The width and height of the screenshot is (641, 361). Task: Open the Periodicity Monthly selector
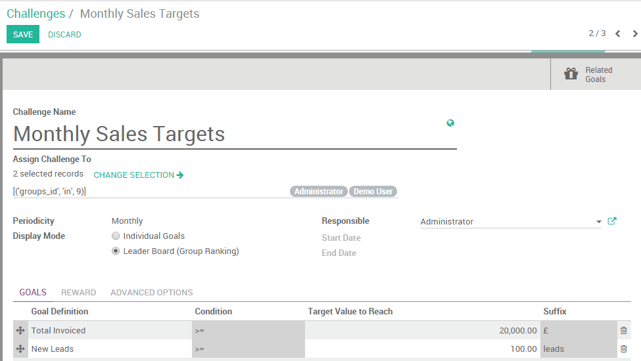[127, 221]
